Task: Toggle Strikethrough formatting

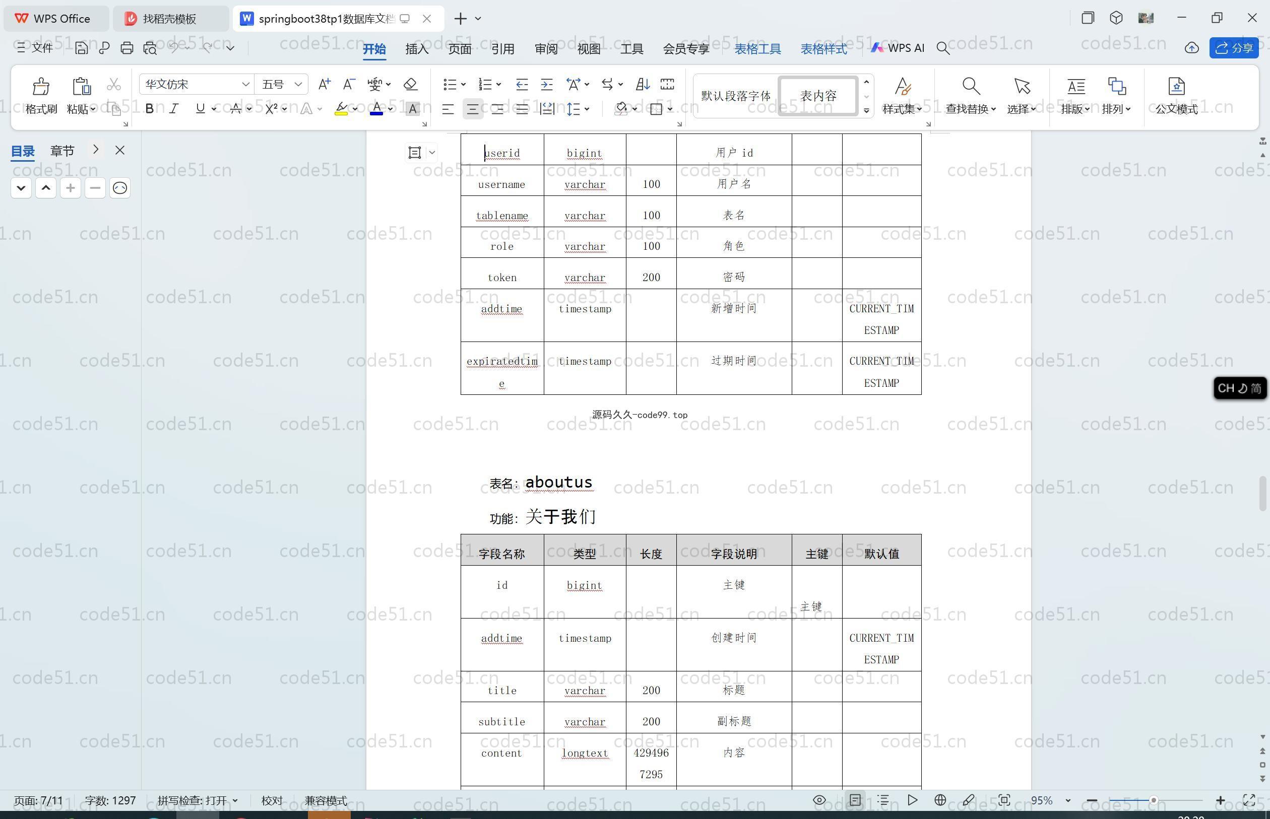Action: tap(236, 108)
